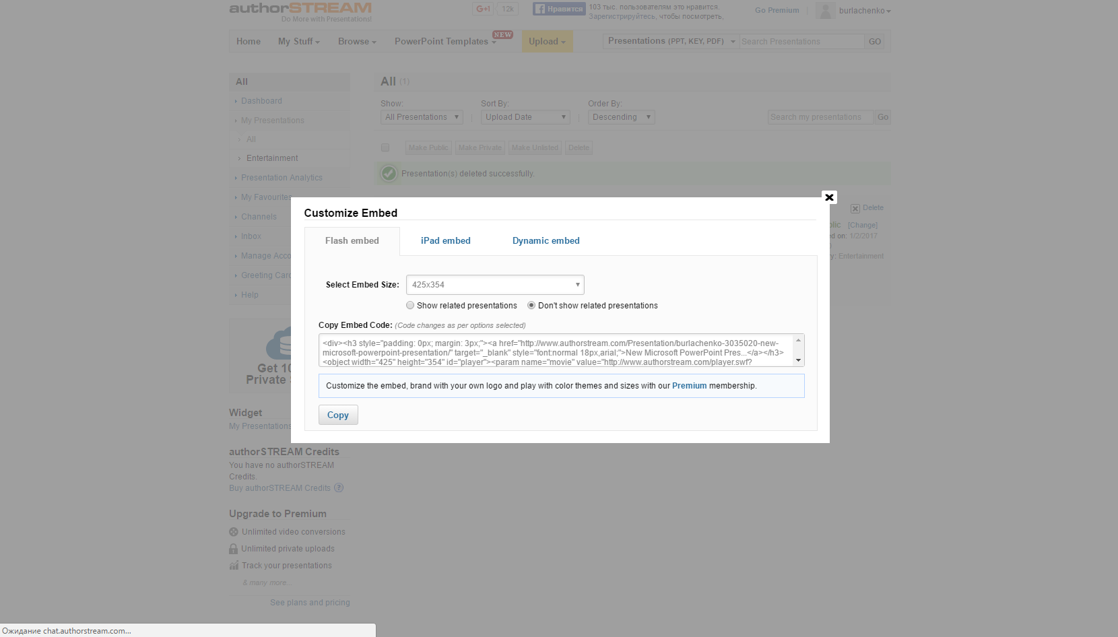
Task: Tick the select-all presentations checkbox
Action: pos(385,148)
